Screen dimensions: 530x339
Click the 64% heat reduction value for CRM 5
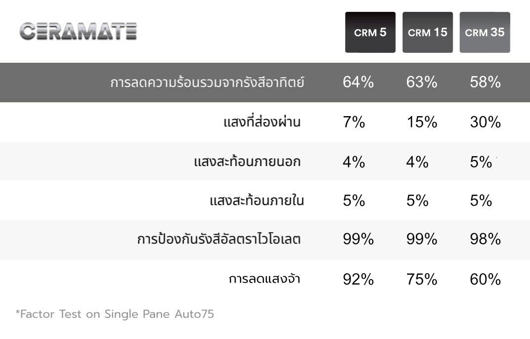pyautogui.click(x=358, y=82)
